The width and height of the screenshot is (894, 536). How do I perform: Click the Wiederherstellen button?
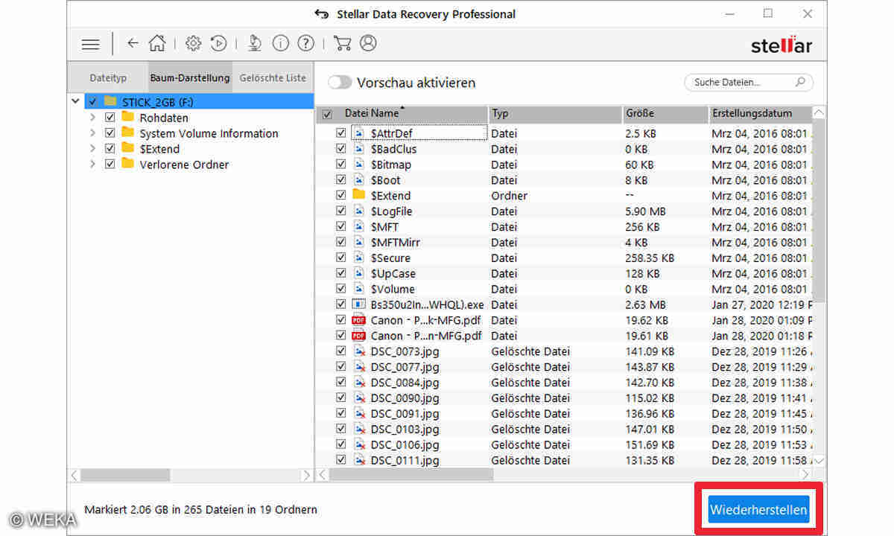[758, 508]
